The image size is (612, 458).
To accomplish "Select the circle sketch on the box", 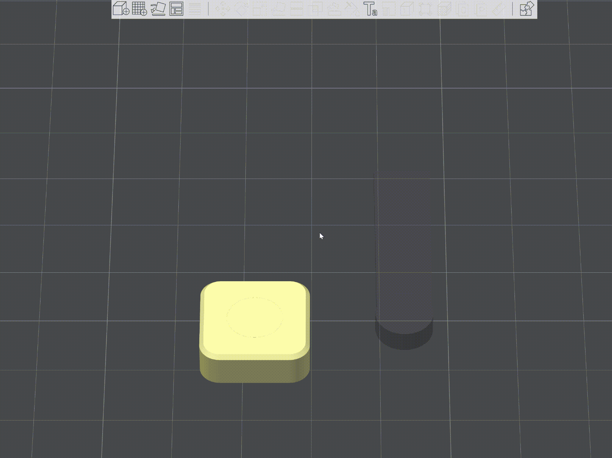I will tap(255, 317).
